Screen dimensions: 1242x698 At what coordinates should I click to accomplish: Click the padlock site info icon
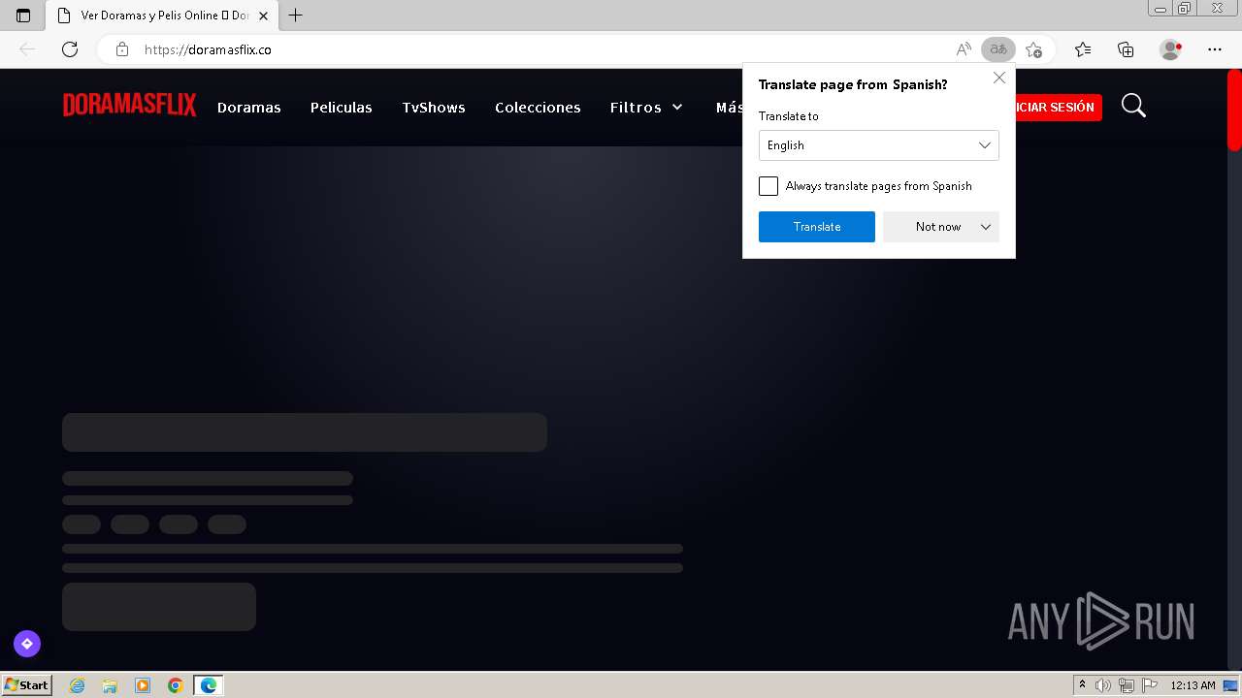pos(122,49)
